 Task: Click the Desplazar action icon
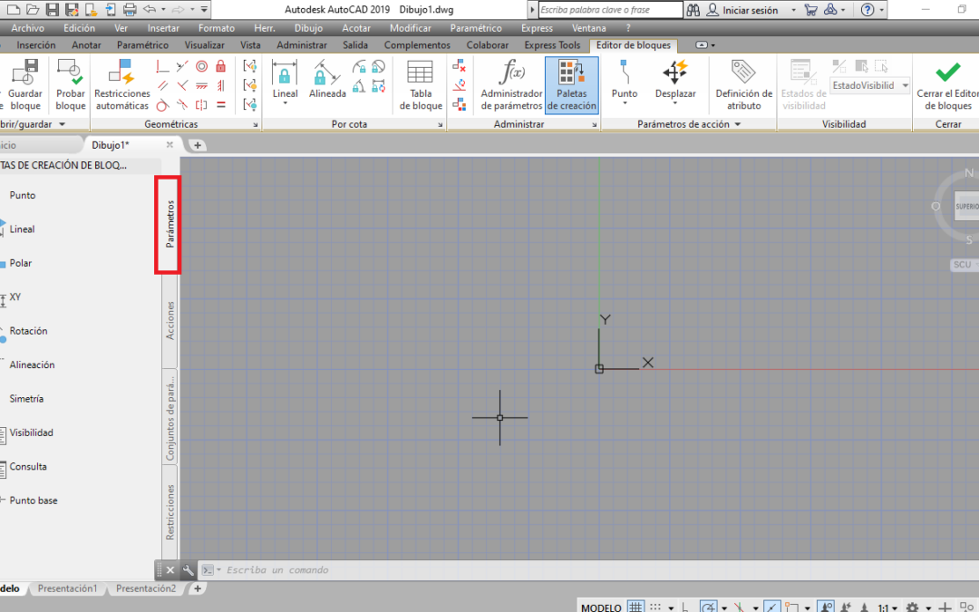(675, 73)
